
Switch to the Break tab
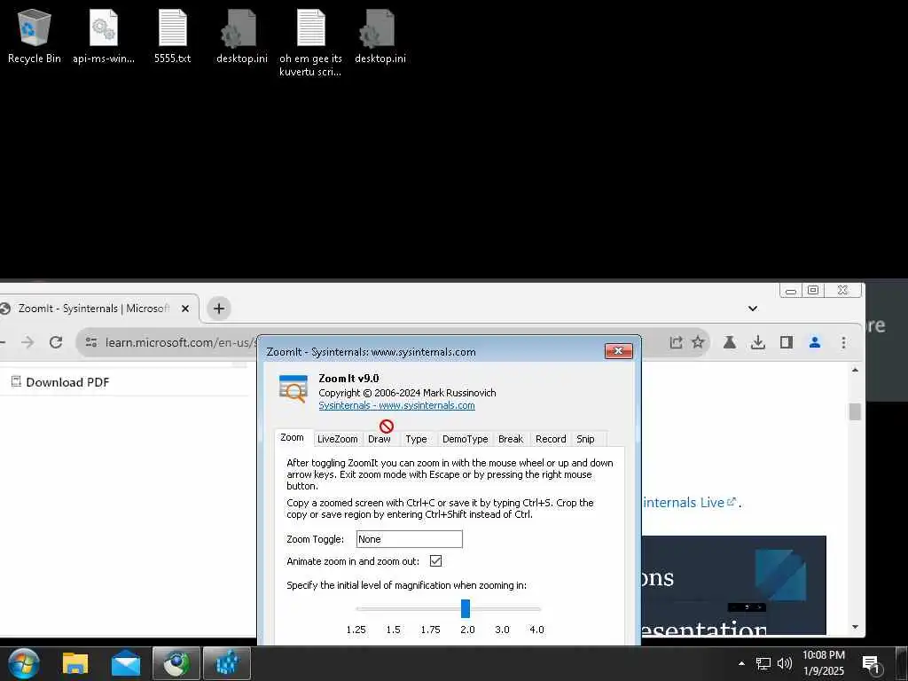click(x=511, y=439)
